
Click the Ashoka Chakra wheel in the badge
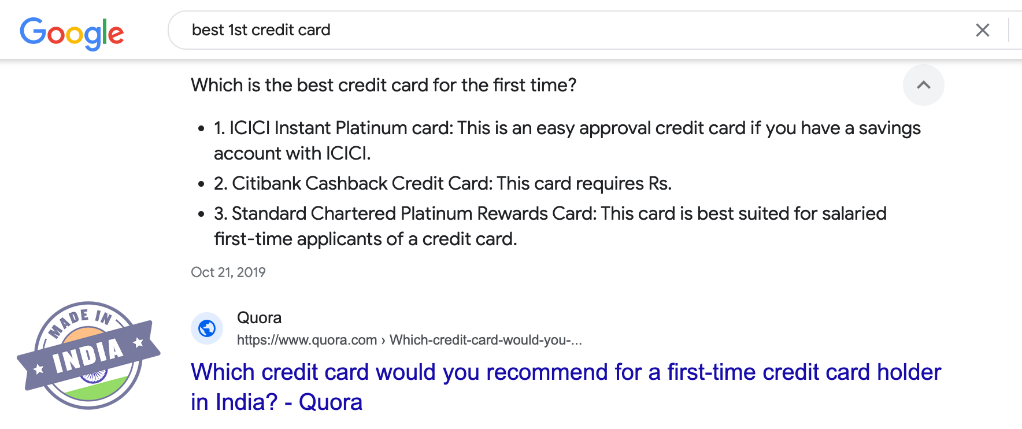click(x=94, y=376)
